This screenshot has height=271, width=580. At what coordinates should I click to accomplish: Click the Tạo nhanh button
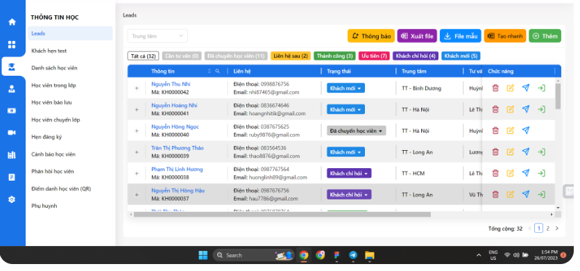tap(505, 36)
